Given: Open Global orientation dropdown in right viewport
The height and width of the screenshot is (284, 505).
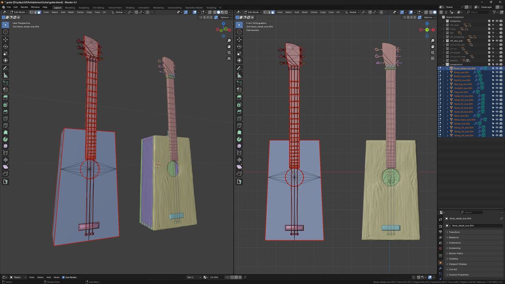Looking at the screenshot, I should tap(352, 12).
